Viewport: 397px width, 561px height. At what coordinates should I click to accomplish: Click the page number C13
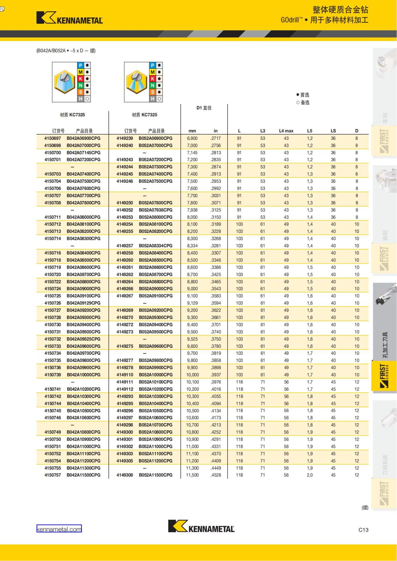pos(363,530)
